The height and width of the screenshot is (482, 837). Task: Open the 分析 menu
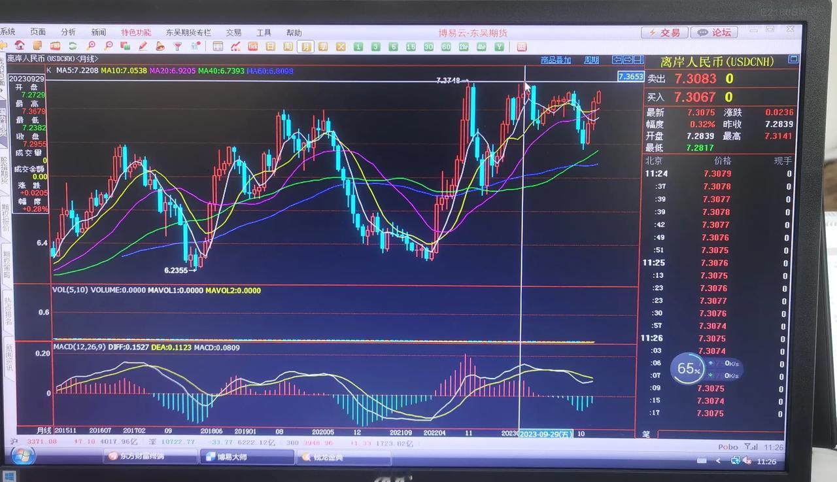coord(68,32)
